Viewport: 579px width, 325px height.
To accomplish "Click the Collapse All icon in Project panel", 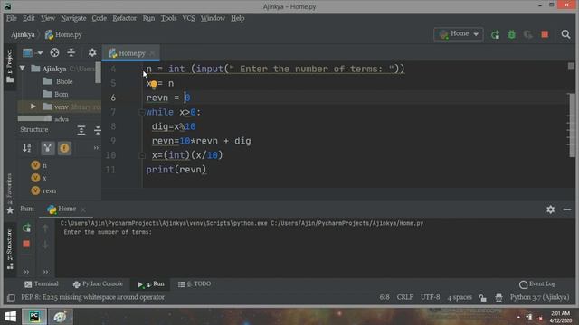I will pos(71,53).
